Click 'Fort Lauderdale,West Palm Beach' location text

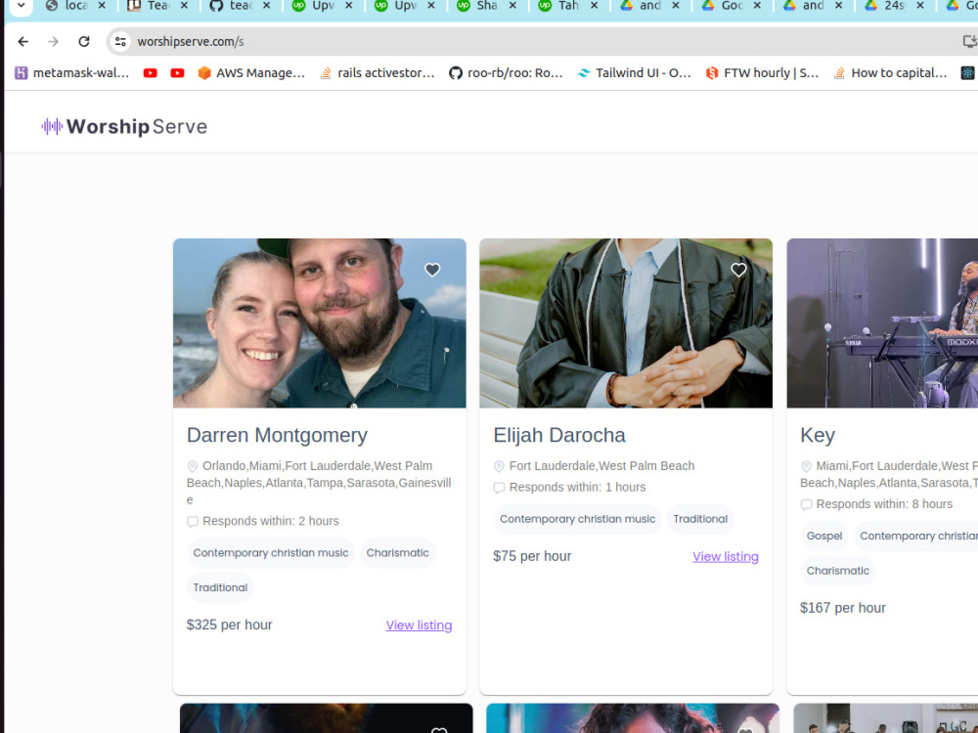click(x=601, y=465)
